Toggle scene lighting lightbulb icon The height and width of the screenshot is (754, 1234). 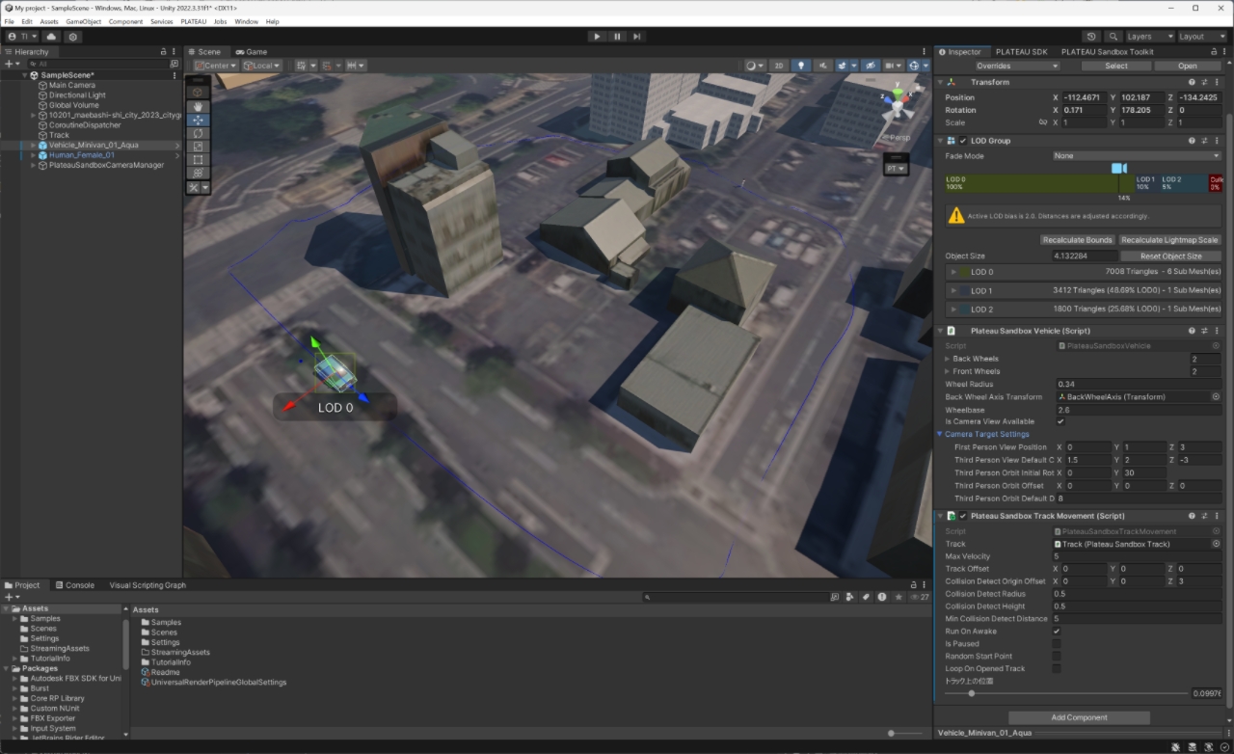tap(800, 66)
